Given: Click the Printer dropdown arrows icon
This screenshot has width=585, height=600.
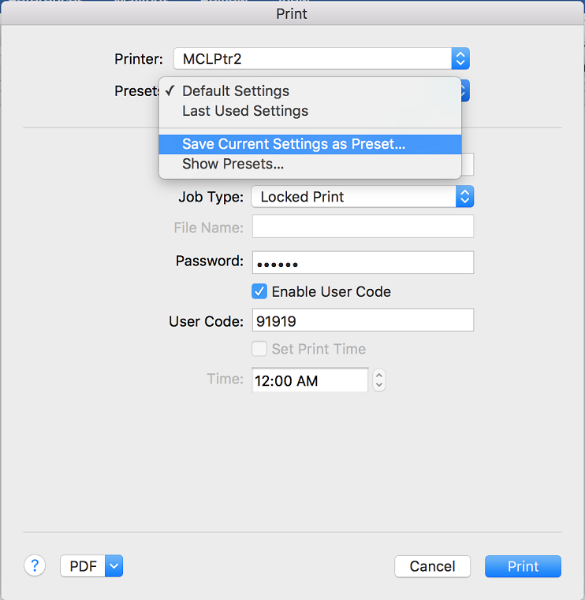Looking at the screenshot, I should point(460,58).
